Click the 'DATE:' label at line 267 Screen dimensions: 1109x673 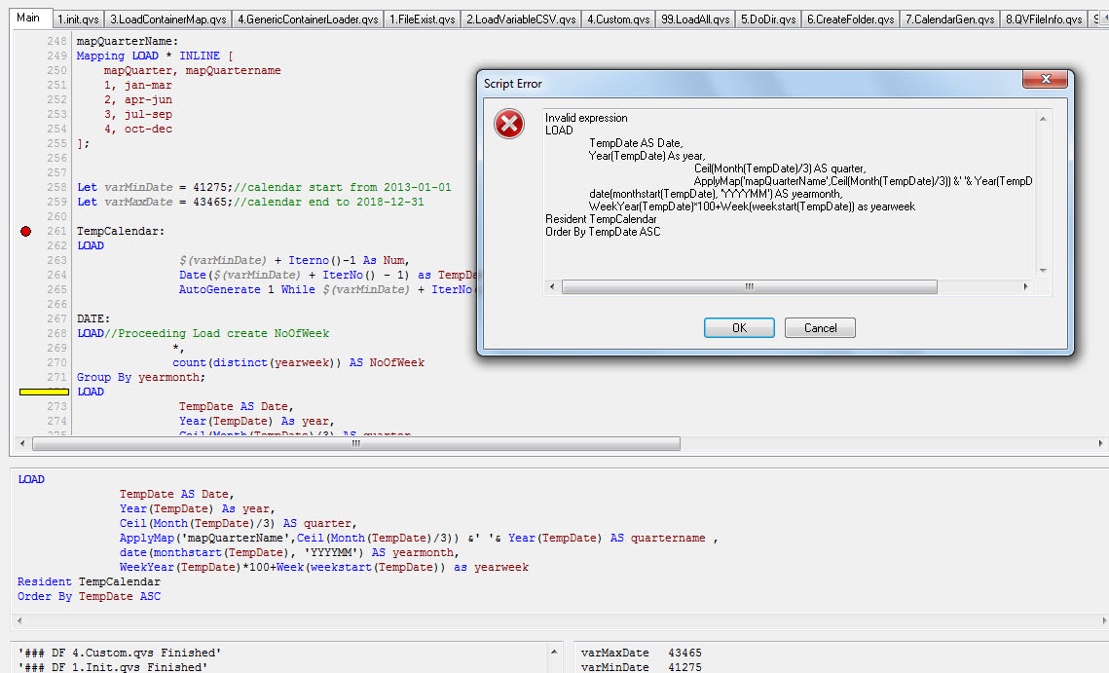point(93,318)
